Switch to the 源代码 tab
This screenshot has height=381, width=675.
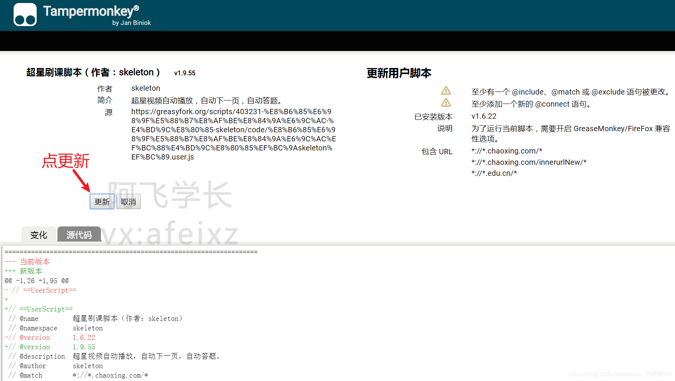79,234
